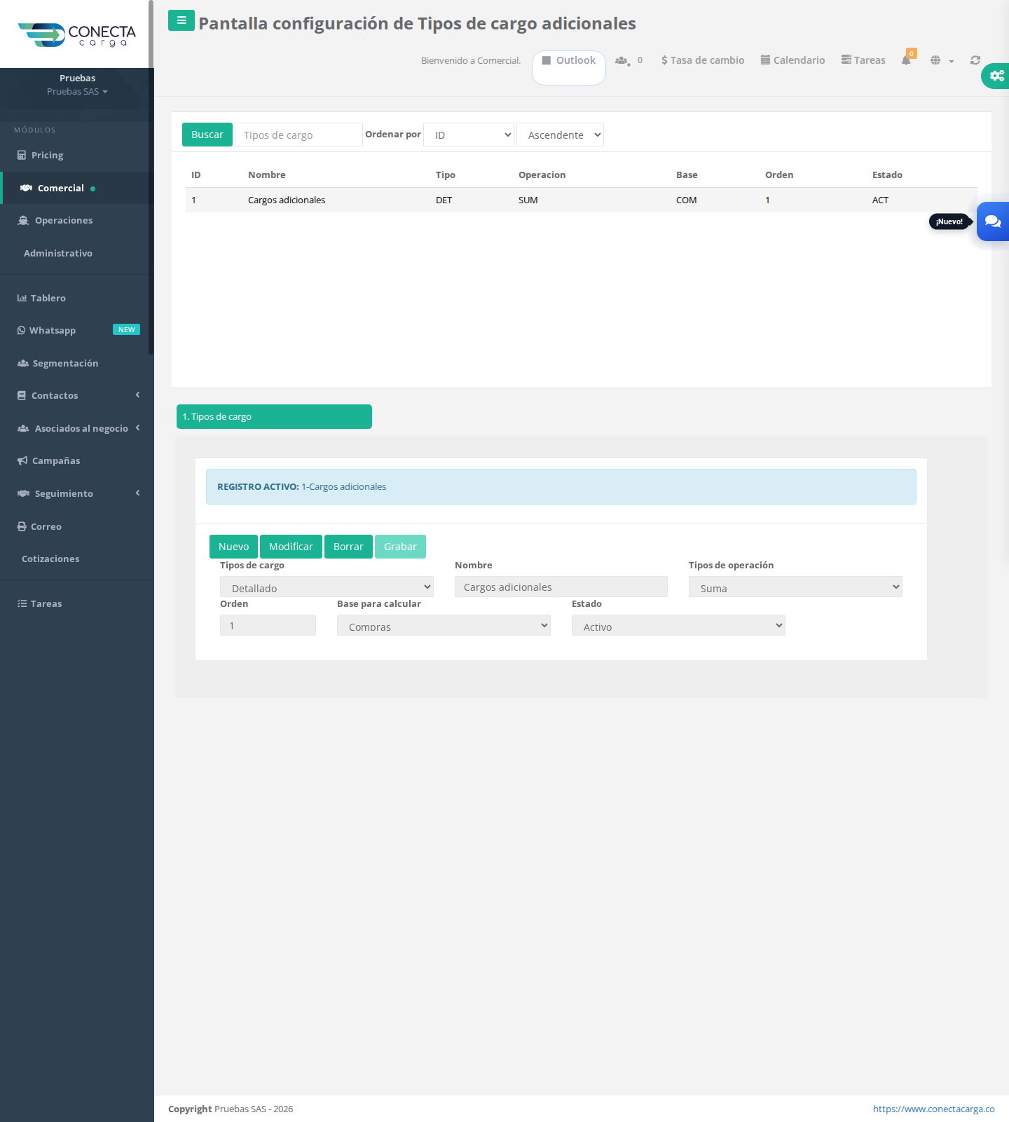
Task: Click the Nuevo button
Action: (233, 547)
